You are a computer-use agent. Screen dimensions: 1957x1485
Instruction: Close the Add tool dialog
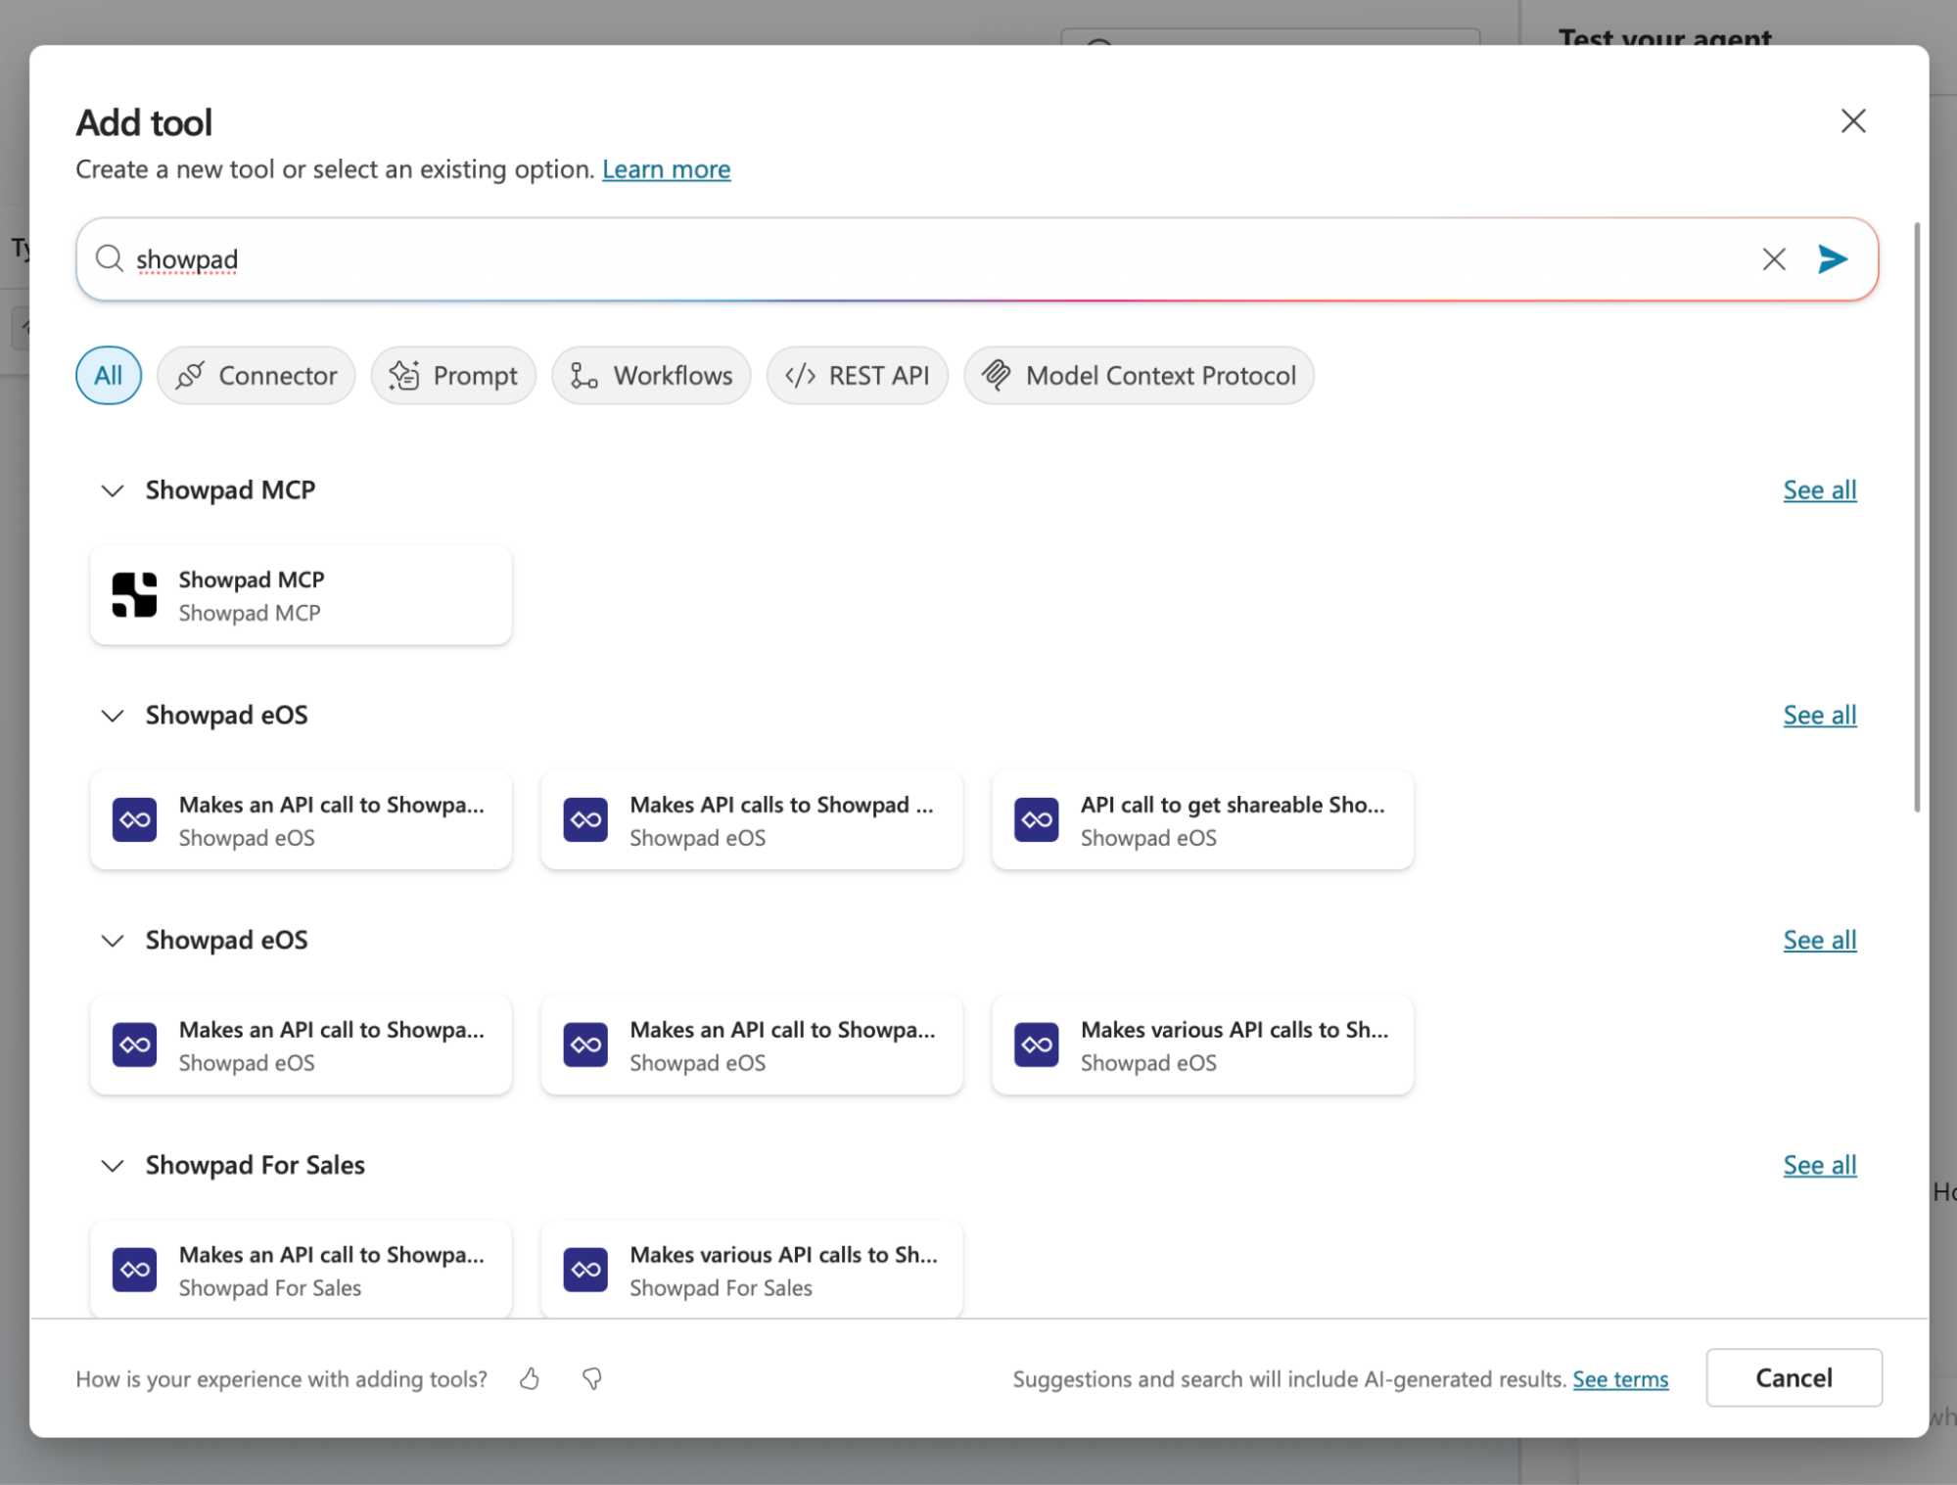point(1853,121)
